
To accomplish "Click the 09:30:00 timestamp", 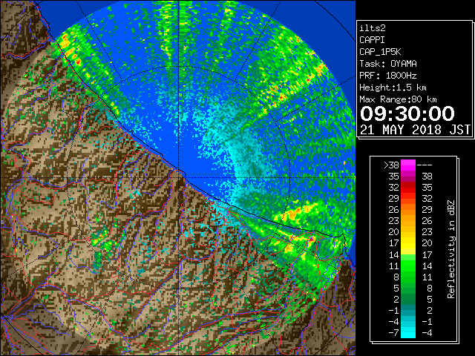I will coord(407,113).
